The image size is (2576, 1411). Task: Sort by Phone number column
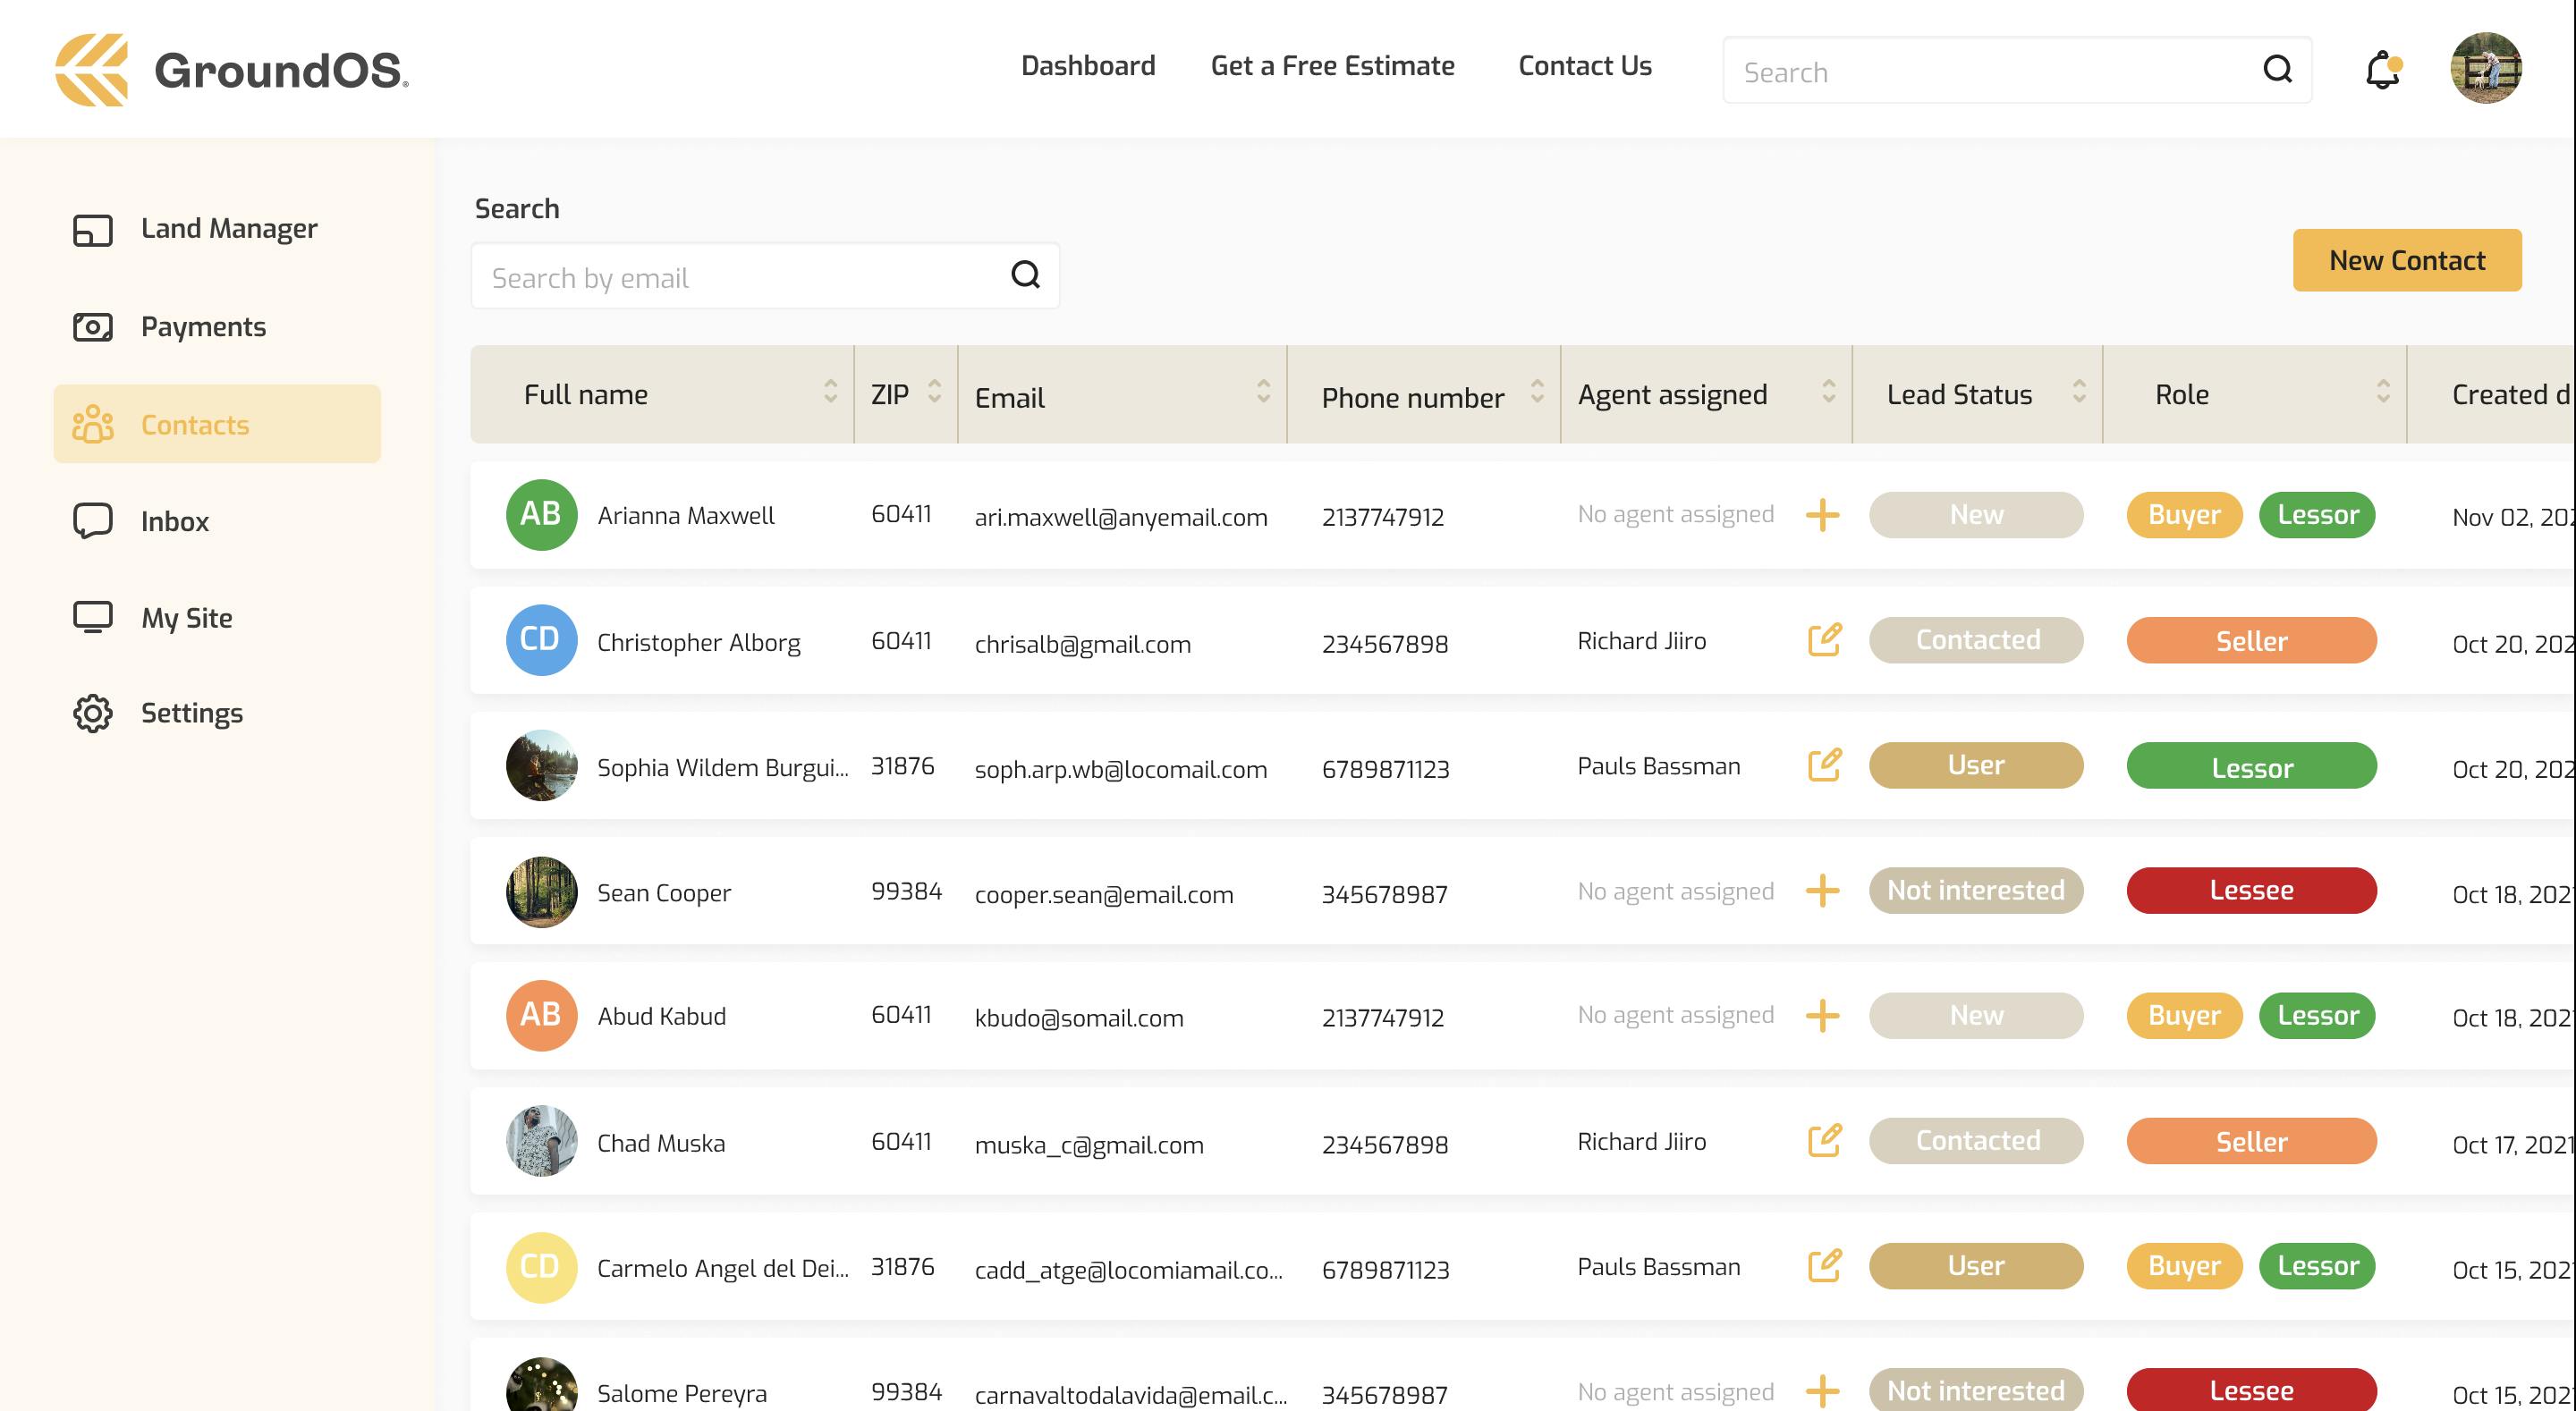coord(1537,391)
